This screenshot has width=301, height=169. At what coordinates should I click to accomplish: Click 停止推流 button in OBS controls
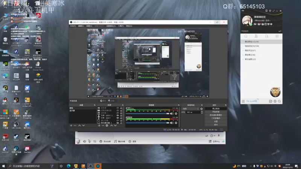click(x=216, y=109)
